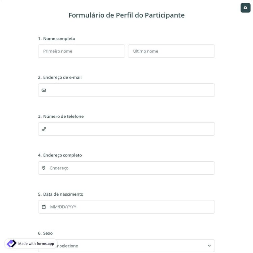The height and width of the screenshot is (253, 253).
Task: Click the Data de nascimento label
Action: tap(63, 194)
